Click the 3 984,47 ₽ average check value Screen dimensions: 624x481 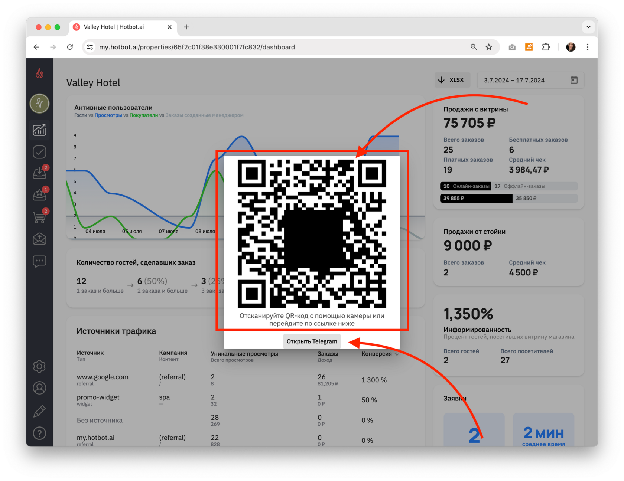pyautogui.click(x=529, y=170)
